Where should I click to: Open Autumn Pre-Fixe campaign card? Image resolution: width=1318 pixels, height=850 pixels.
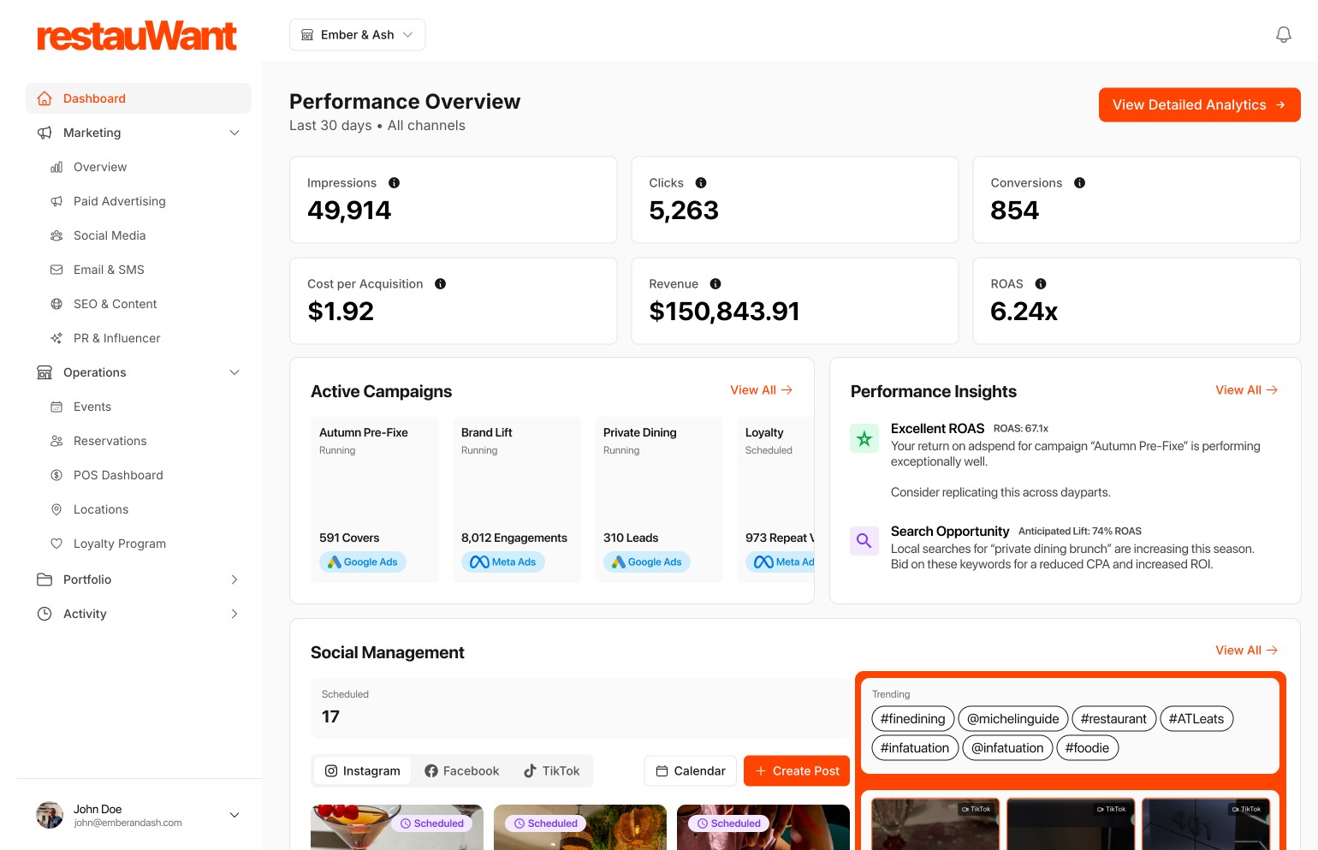tap(375, 500)
